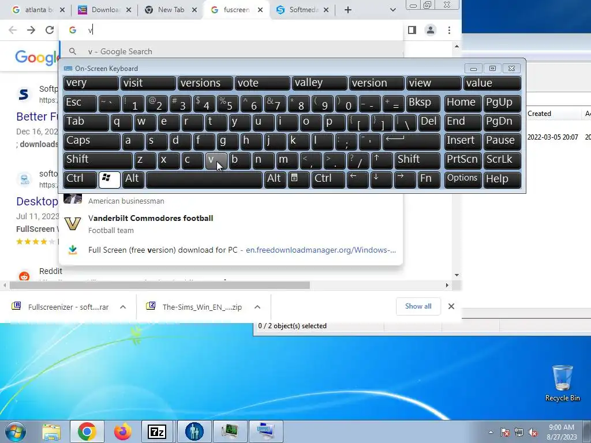
Task: Click the muted volume tray icon
Action: (533, 432)
